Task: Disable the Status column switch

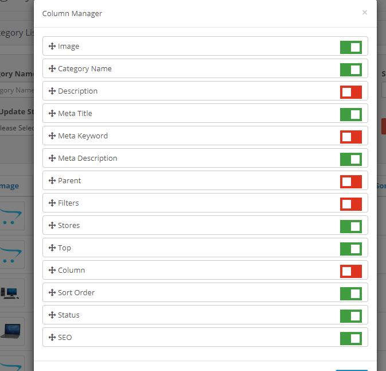Action: tap(350, 316)
